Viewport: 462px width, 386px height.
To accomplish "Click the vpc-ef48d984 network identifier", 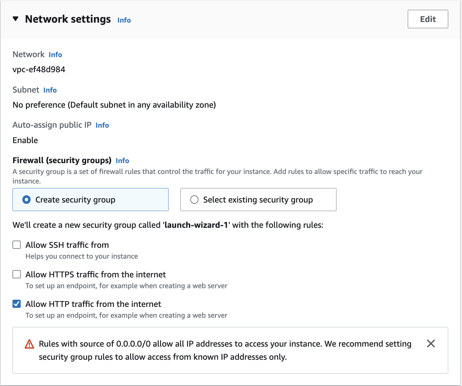I will pos(39,69).
